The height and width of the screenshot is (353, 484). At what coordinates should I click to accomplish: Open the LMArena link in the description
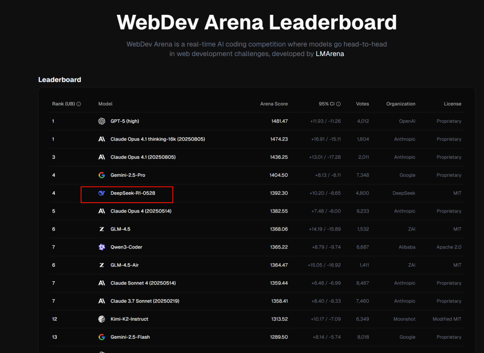pos(330,54)
